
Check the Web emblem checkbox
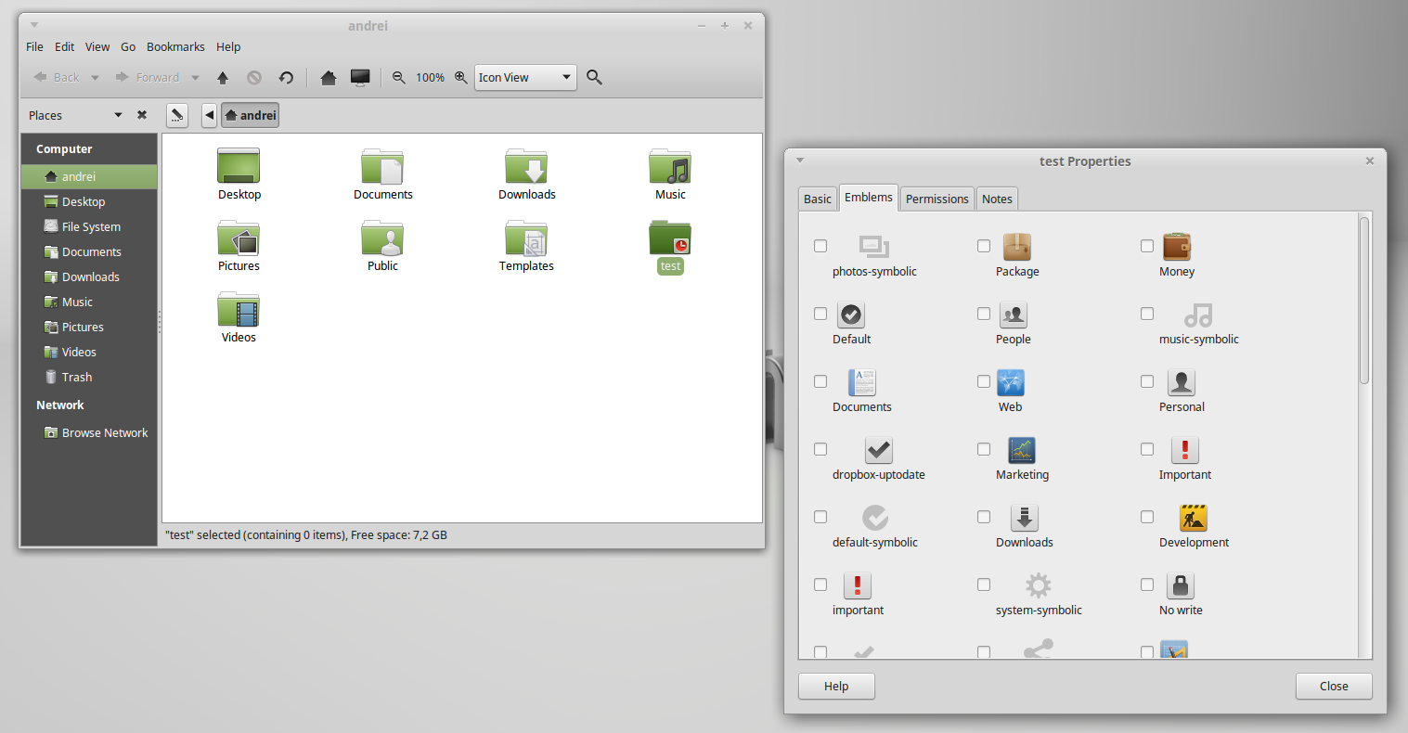click(984, 381)
